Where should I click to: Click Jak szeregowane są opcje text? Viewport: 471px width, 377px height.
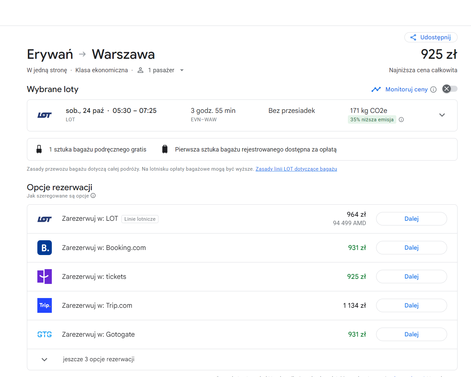point(58,196)
